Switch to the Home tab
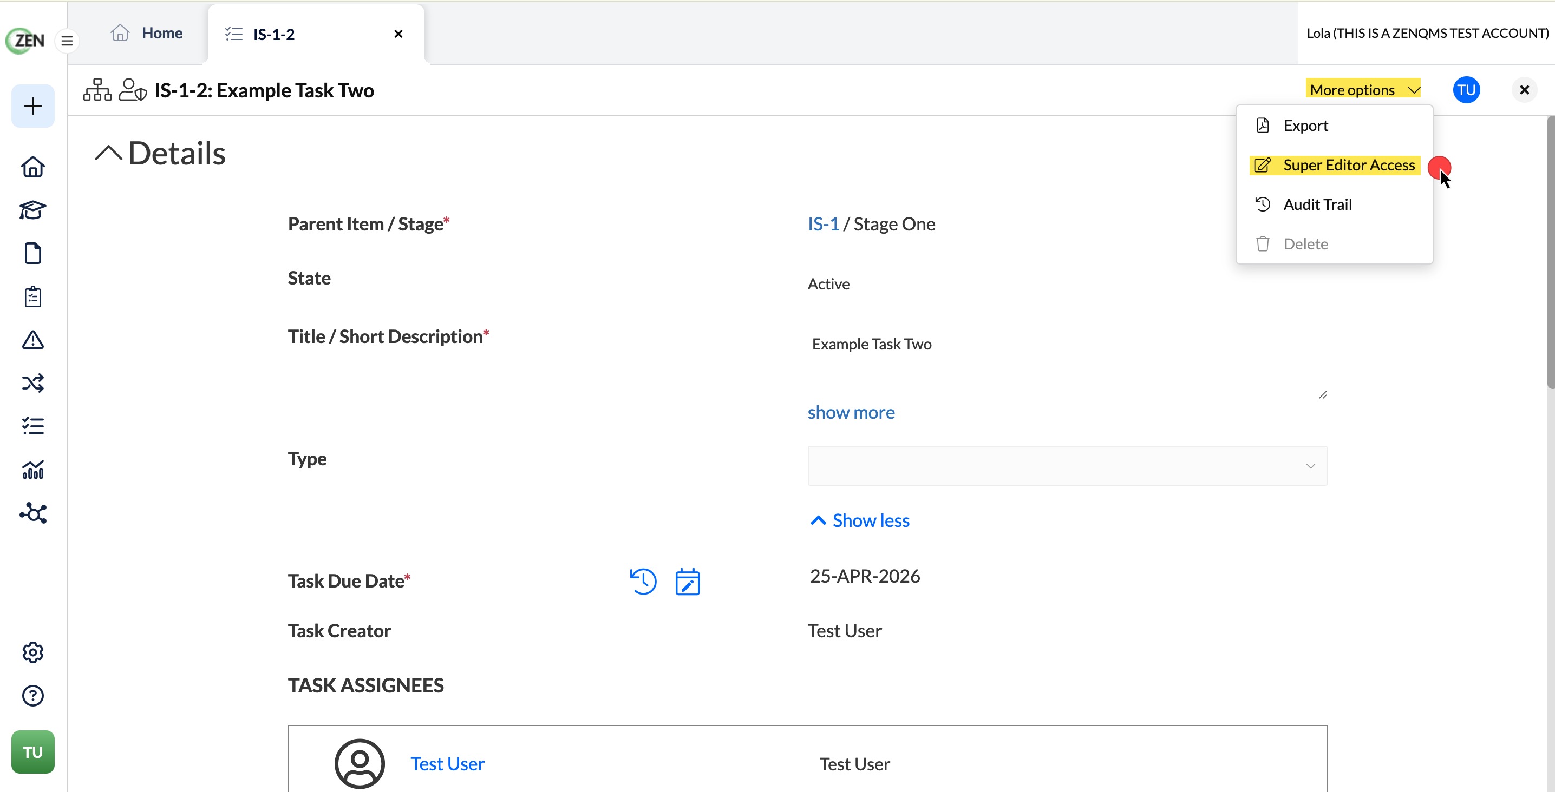 click(147, 33)
